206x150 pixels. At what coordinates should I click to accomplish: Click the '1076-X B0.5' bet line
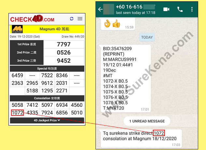tap(115, 97)
